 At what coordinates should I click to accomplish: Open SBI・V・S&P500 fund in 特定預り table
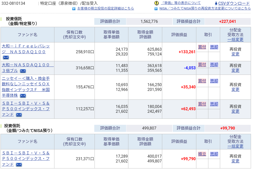26,109
